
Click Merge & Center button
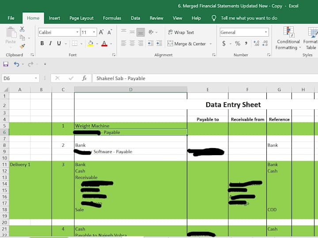186,44
